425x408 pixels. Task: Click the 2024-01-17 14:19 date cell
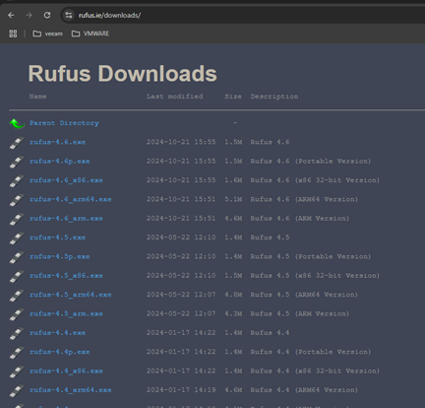pyautogui.click(x=181, y=389)
